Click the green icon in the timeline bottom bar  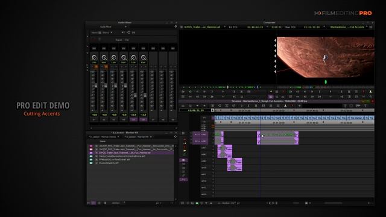197,203
